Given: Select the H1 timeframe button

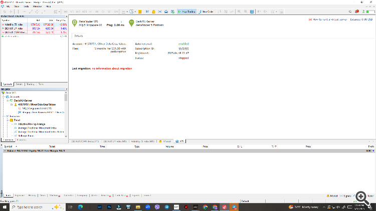Looking at the screenshot, I should [x=90, y=11].
